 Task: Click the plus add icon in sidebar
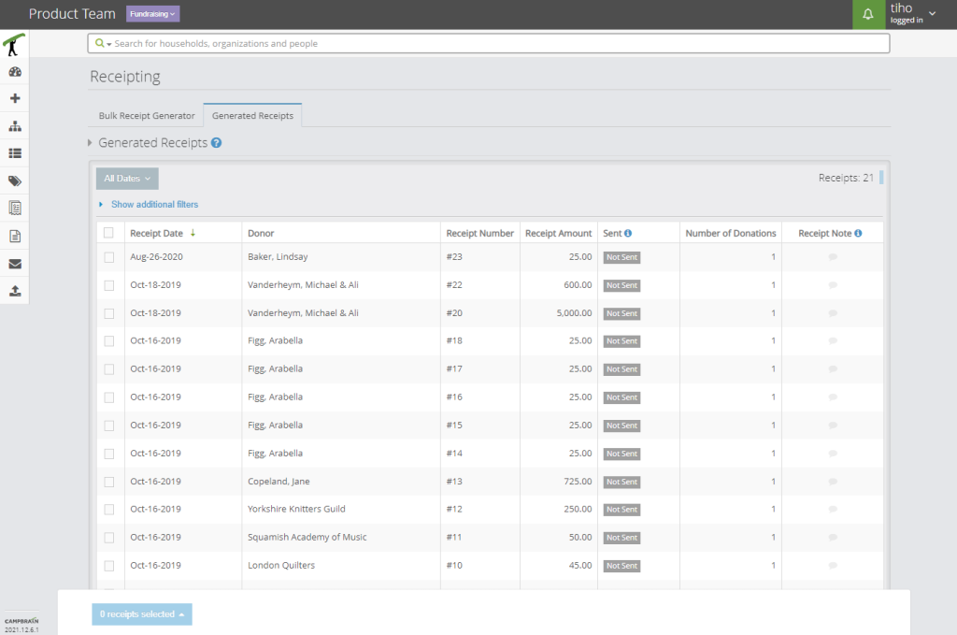pos(15,98)
